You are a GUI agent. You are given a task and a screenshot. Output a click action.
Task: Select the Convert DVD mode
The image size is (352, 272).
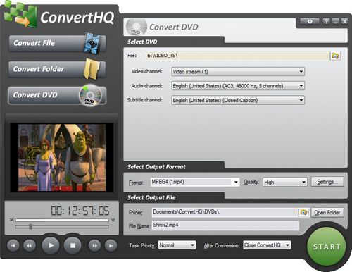click(x=57, y=95)
